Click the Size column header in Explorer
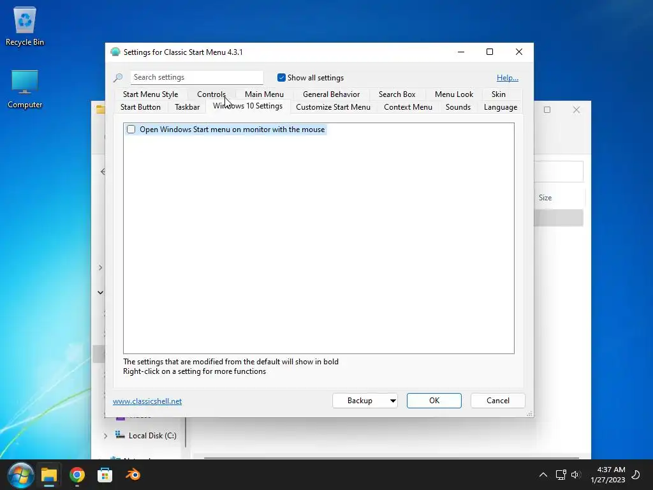The image size is (653, 490). 545,198
